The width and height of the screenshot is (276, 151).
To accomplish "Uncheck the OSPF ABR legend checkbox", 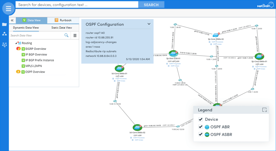I will click(201, 127).
